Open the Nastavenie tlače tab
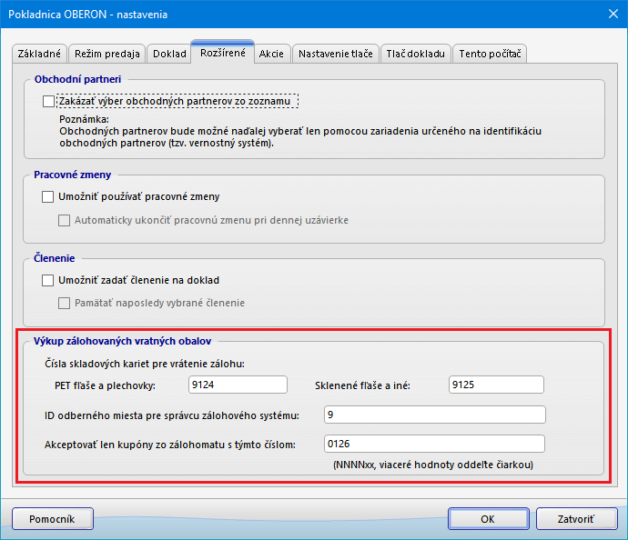This screenshot has width=628, height=540. (333, 54)
